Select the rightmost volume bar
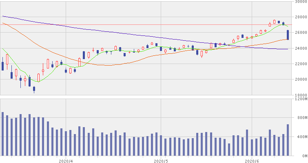This screenshot has height=163, width=308. point(288,140)
